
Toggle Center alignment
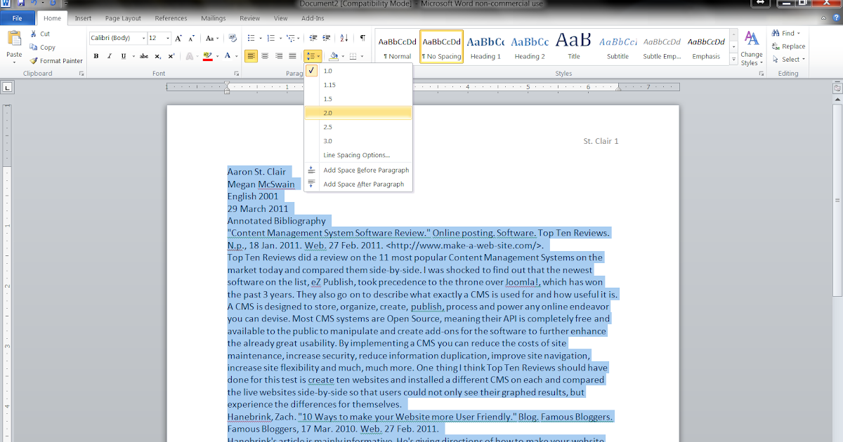point(266,56)
